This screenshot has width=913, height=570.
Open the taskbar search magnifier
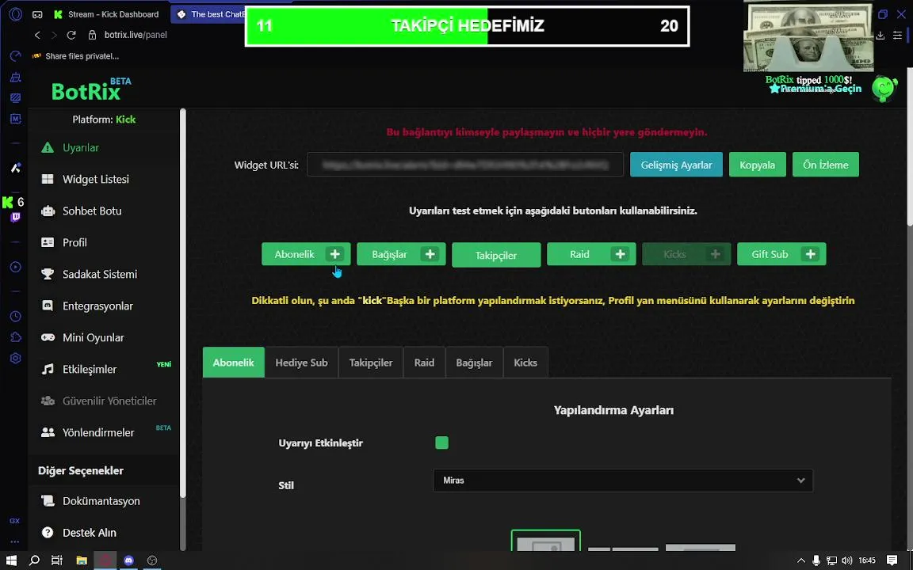34,560
